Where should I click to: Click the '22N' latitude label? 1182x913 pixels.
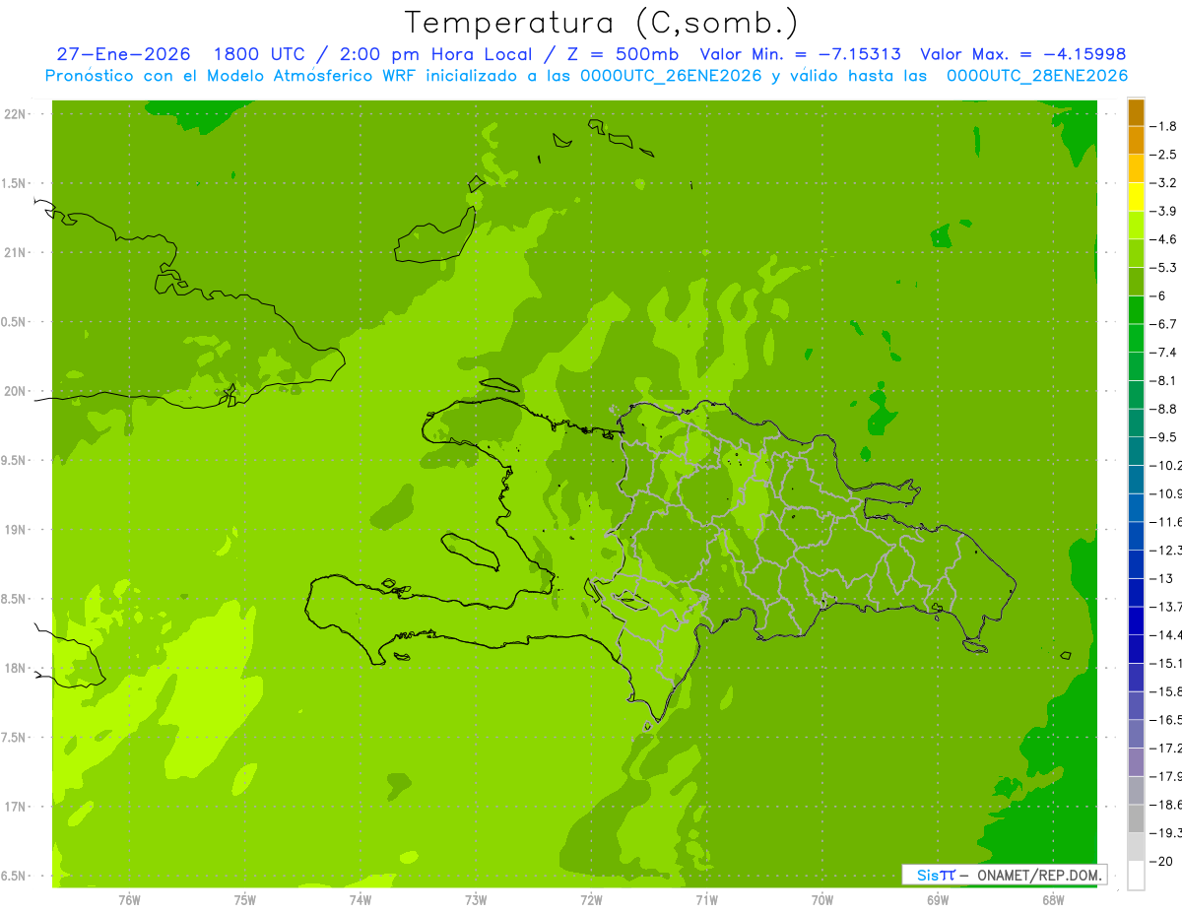tap(16, 114)
